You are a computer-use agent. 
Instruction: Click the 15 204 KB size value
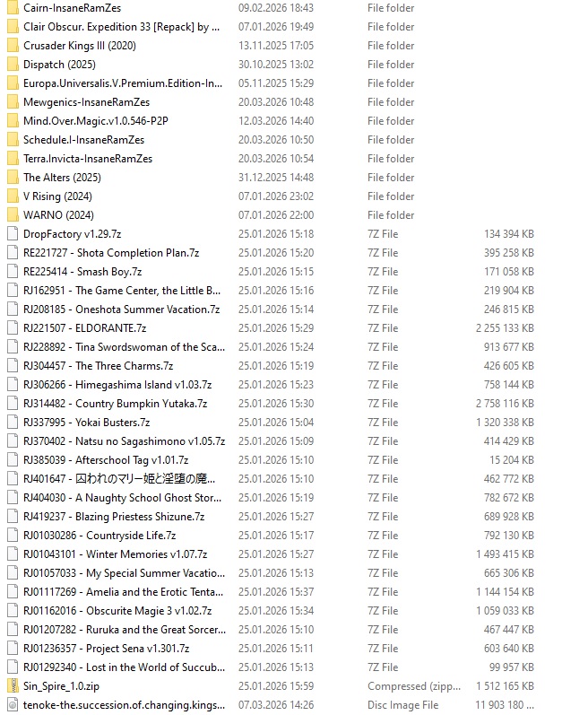512,459
